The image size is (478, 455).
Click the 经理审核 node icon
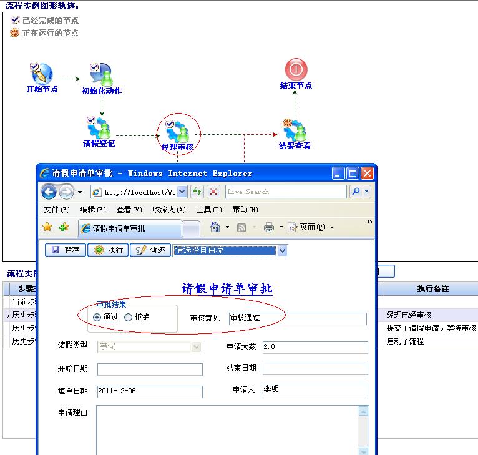178,132
